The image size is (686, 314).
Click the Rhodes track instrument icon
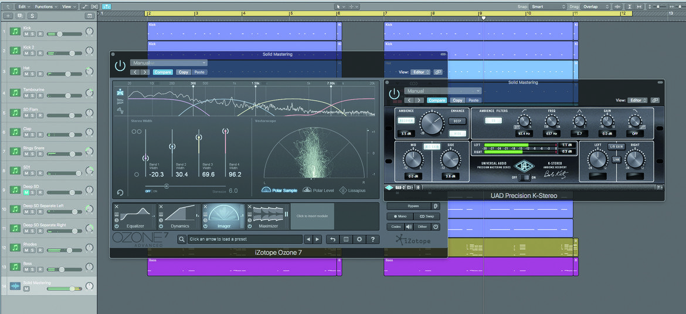click(x=15, y=248)
